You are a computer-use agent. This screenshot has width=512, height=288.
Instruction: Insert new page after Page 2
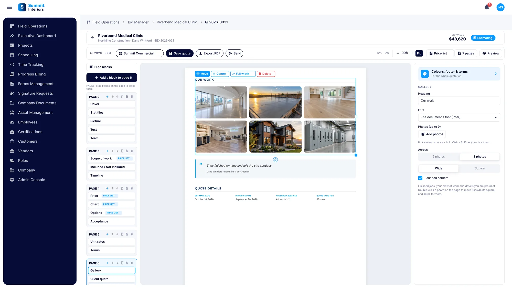tap(127, 97)
